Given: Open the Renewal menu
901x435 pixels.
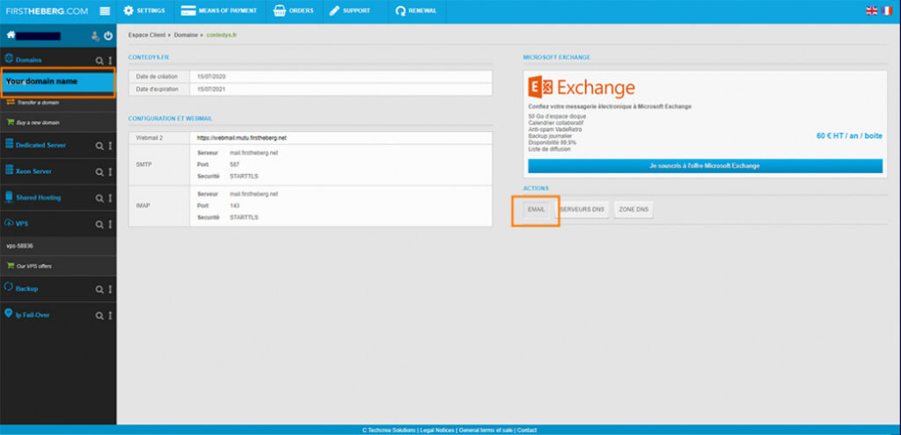Looking at the screenshot, I should pyautogui.click(x=416, y=11).
